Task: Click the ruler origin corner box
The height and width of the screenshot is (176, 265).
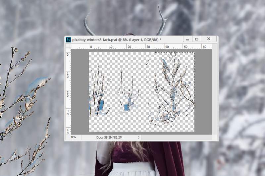Action: tap(68, 47)
